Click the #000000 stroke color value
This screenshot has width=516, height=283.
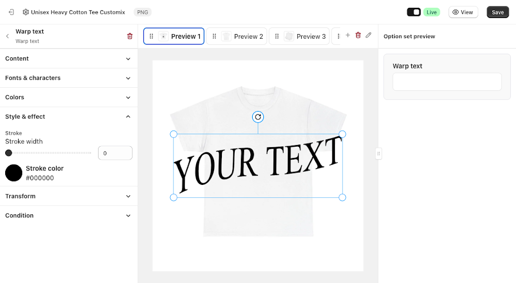click(40, 178)
